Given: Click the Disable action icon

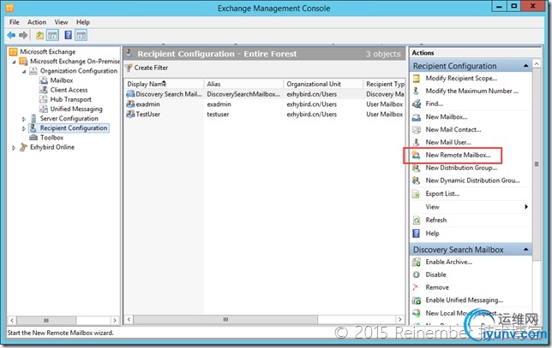Looking at the screenshot, I should [x=417, y=274].
